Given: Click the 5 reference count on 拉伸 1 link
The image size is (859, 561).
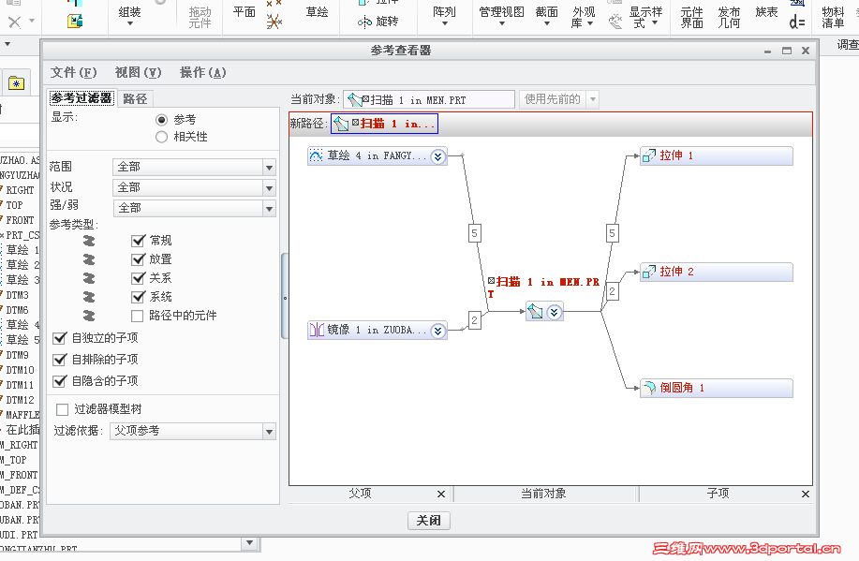Looking at the screenshot, I should click(x=612, y=233).
